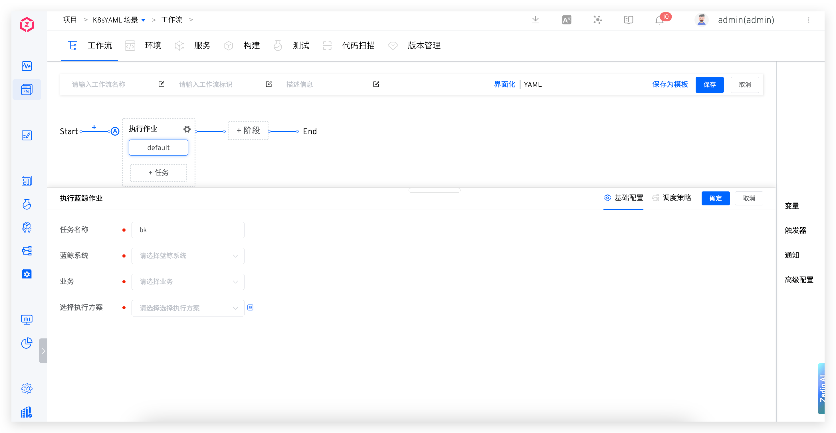Click the download icon in top bar
The width and height of the screenshot is (836, 433).
pyautogui.click(x=536, y=20)
